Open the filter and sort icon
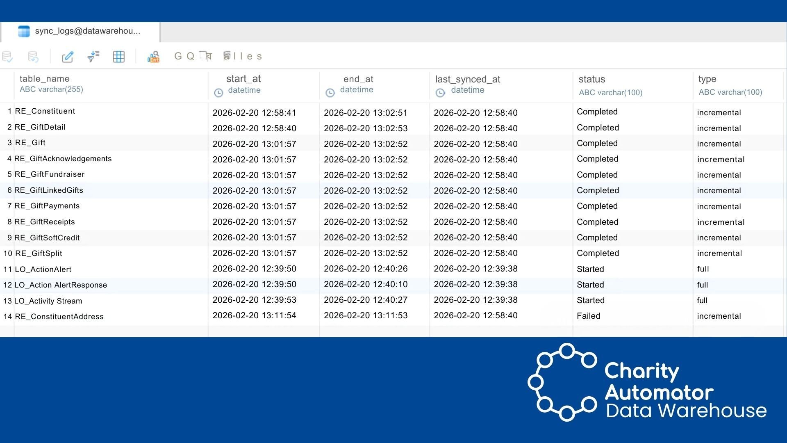787x443 pixels. pos(93,56)
